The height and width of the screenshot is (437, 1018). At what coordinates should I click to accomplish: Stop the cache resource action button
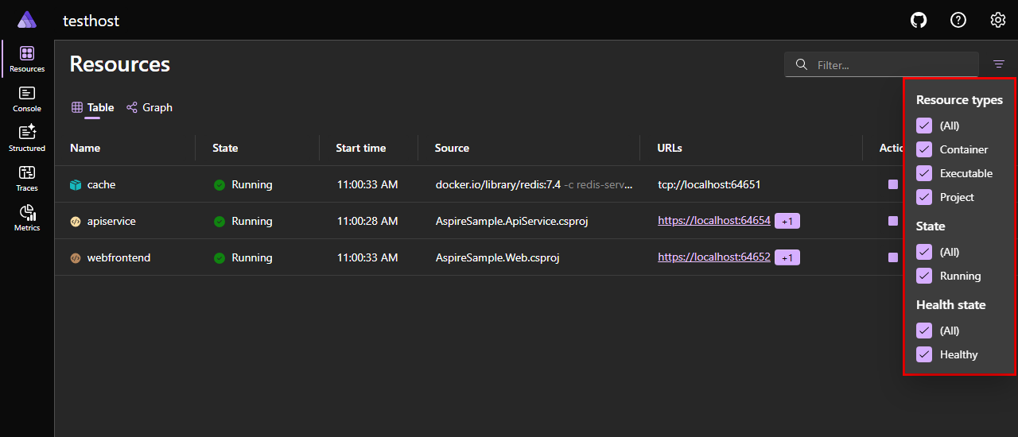click(893, 184)
